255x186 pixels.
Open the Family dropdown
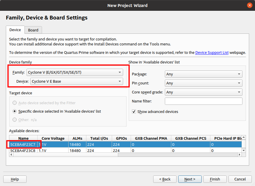[x=75, y=72]
